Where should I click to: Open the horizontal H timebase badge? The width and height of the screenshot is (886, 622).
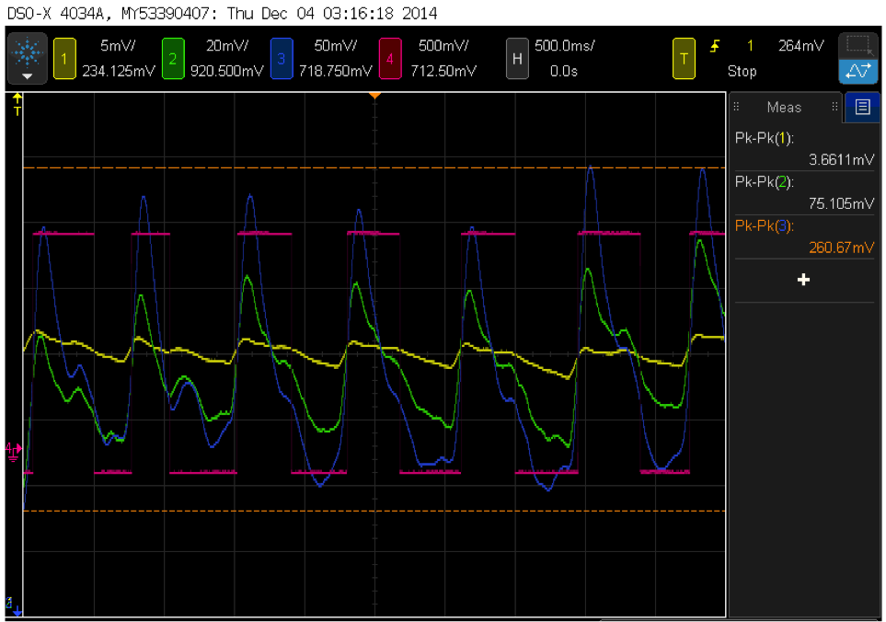click(x=517, y=59)
